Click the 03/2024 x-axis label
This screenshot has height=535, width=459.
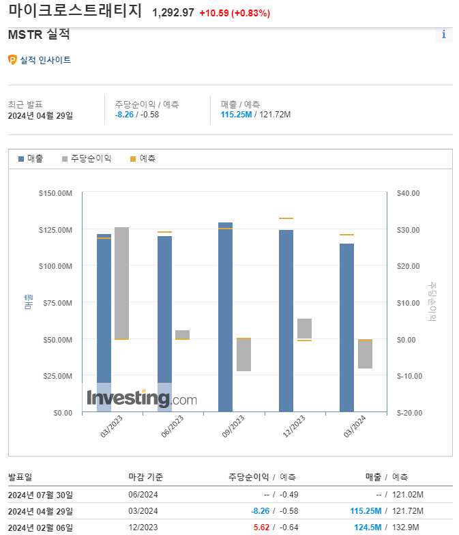pos(355,426)
